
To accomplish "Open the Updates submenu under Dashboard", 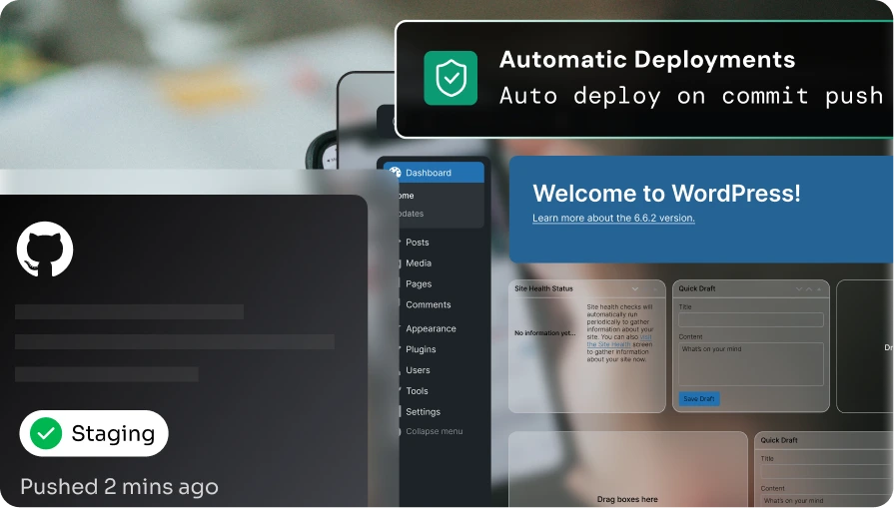I will (x=410, y=214).
